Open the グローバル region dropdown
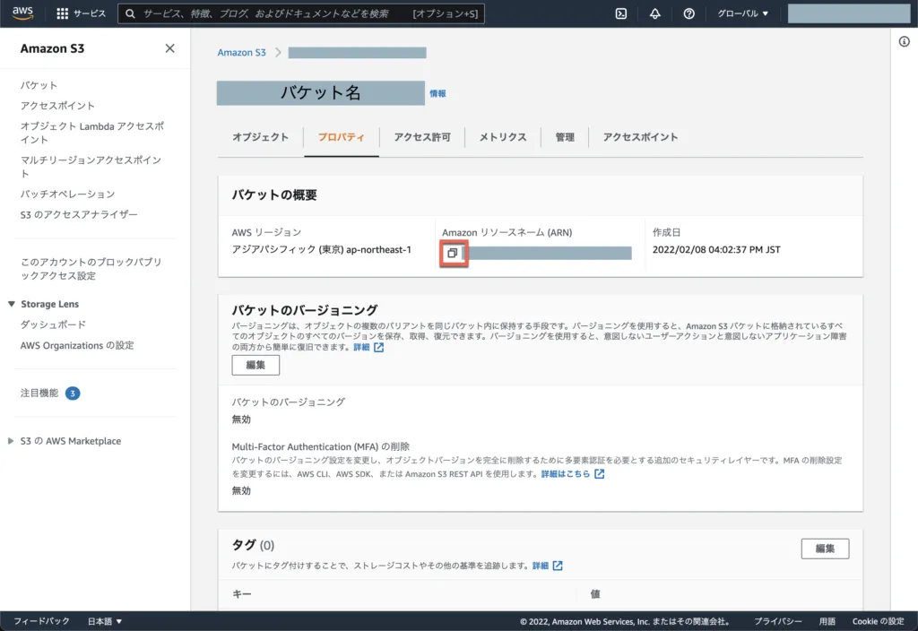The image size is (918, 631). click(x=742, y=13)
